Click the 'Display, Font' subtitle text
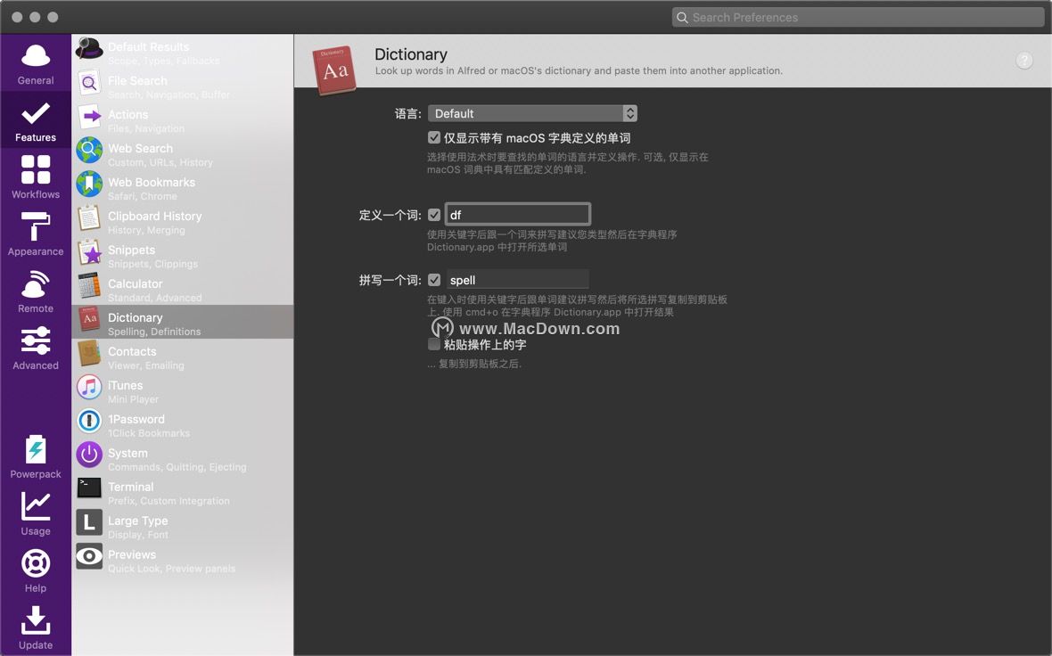Screen dimensions: 1052x656 pos(138,536)
